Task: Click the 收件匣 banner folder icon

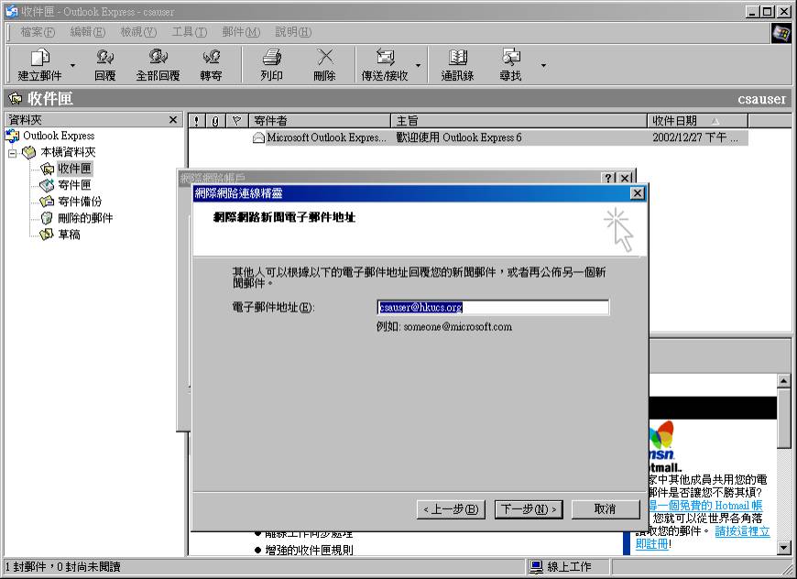Action: (16, 98)
